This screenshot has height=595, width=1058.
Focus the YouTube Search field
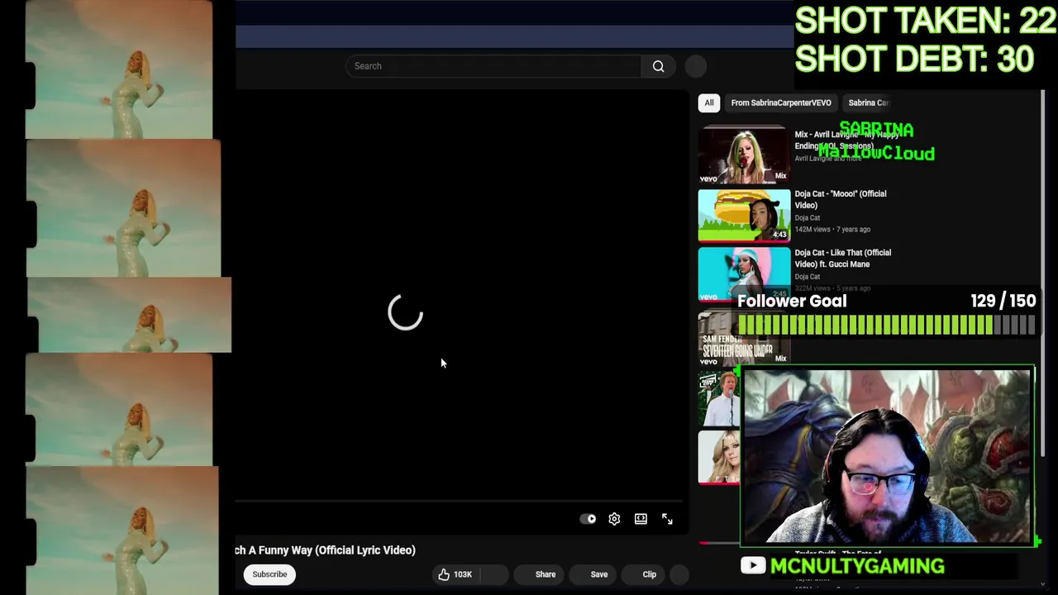493,66
